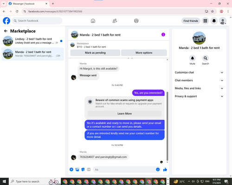Click Mark as pending button
This screenshot has width=232, height=185.
[x=95, y=53]
